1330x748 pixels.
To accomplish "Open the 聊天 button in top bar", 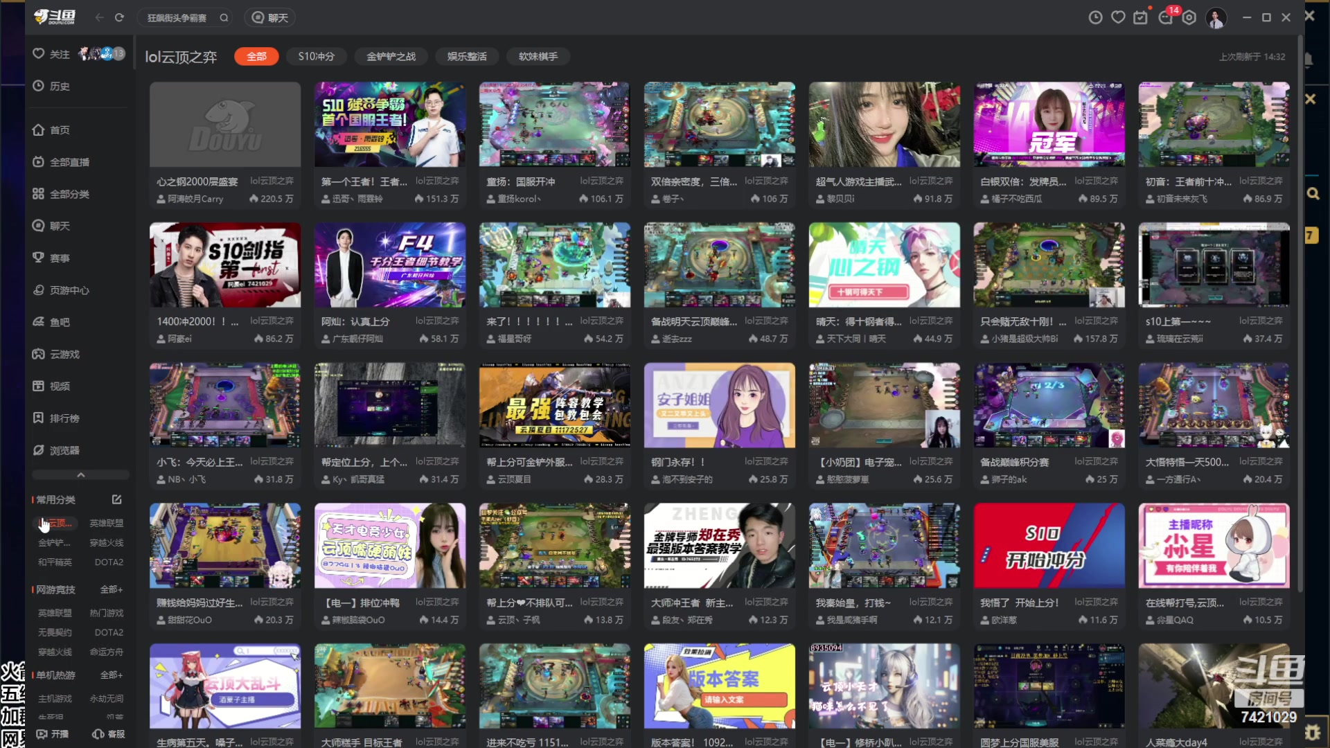I will tap(270, 18).
